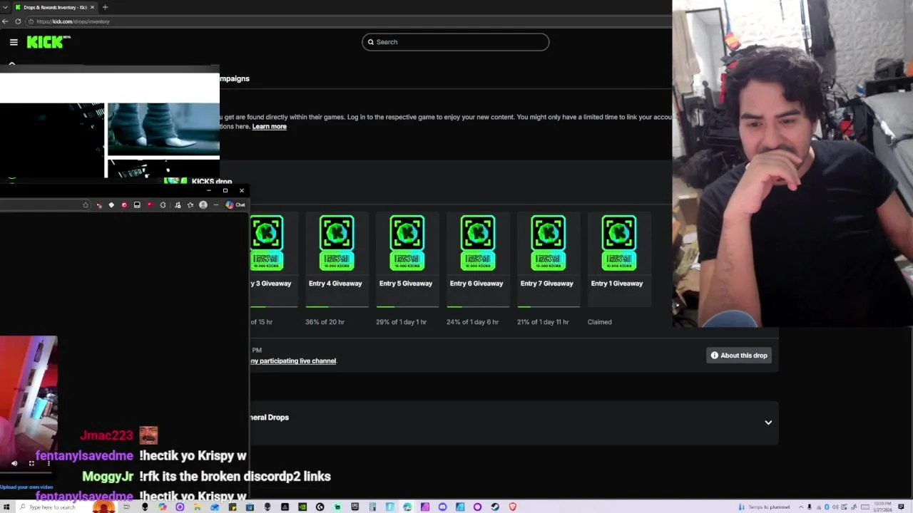Click the Entry 5 Giveaway drop badge
This screenshot has height=513, width=913.
pyautogui.click(x=407, y=243)
